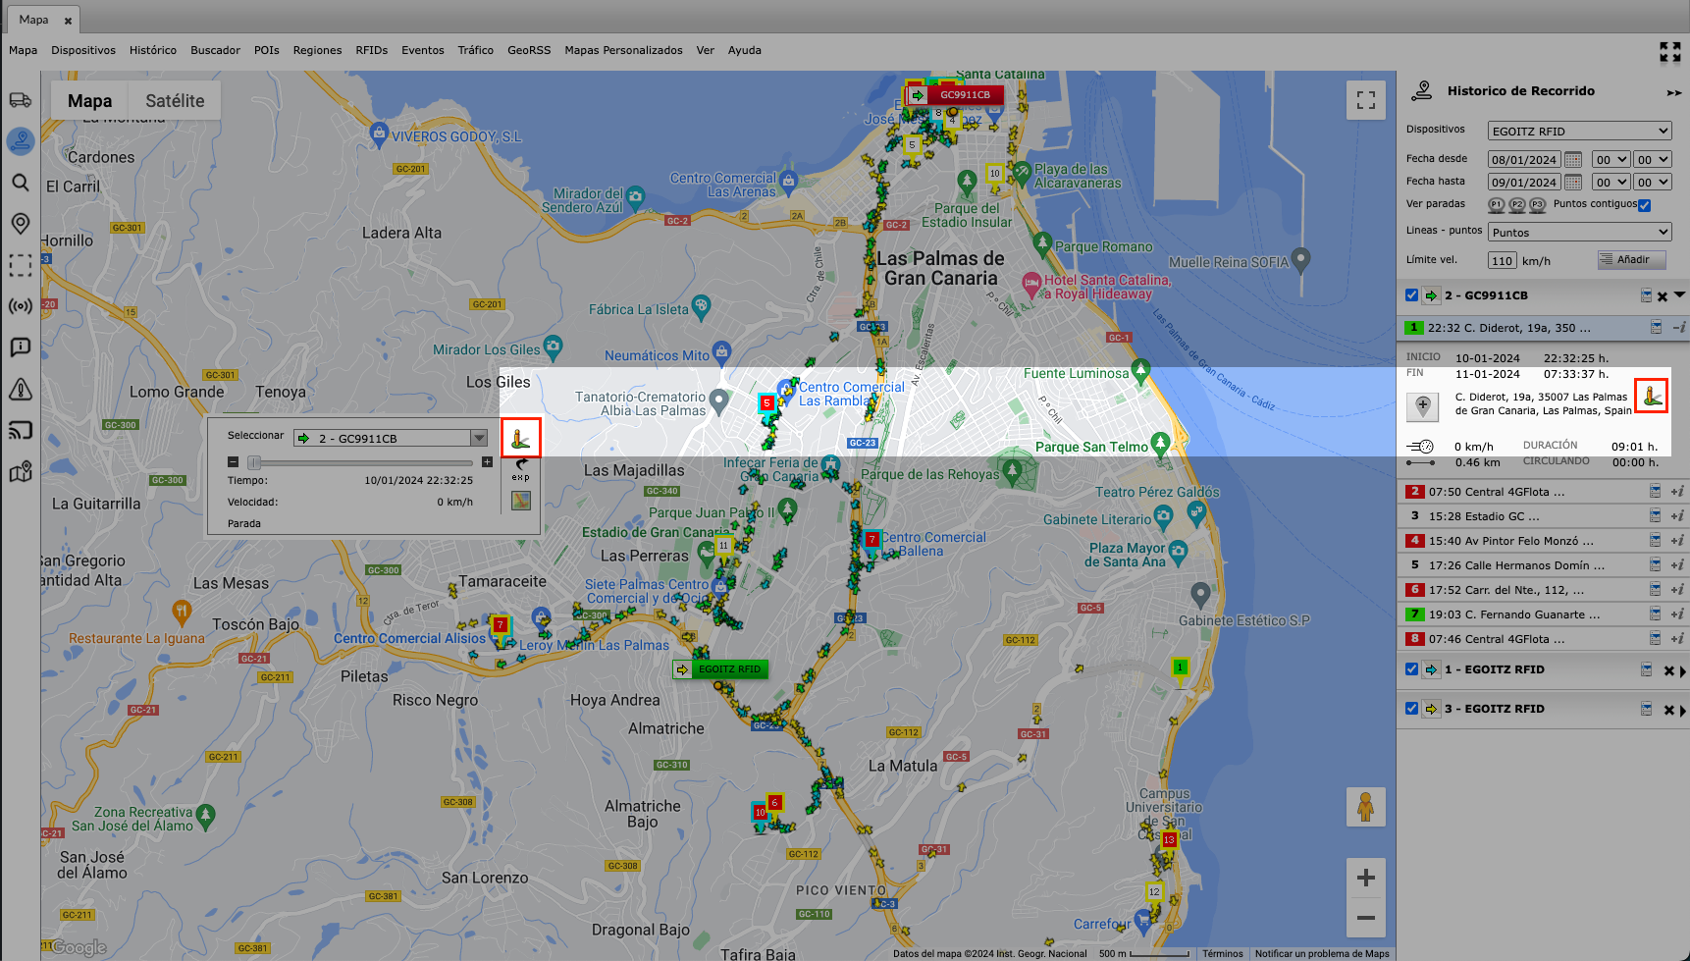Click the Añadir button
Screen dimensions: 1690x961
pos(1631,259)
